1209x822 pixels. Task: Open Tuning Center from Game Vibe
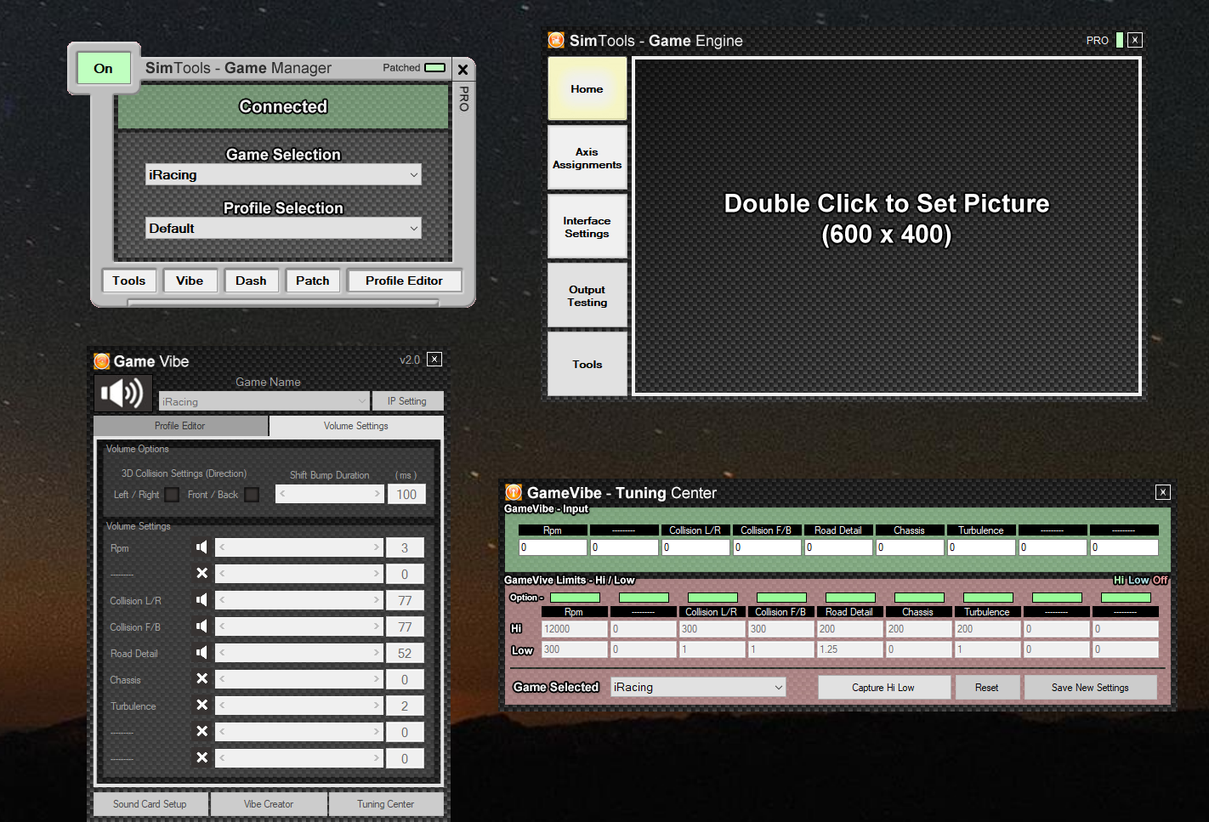tap(386, 804)
